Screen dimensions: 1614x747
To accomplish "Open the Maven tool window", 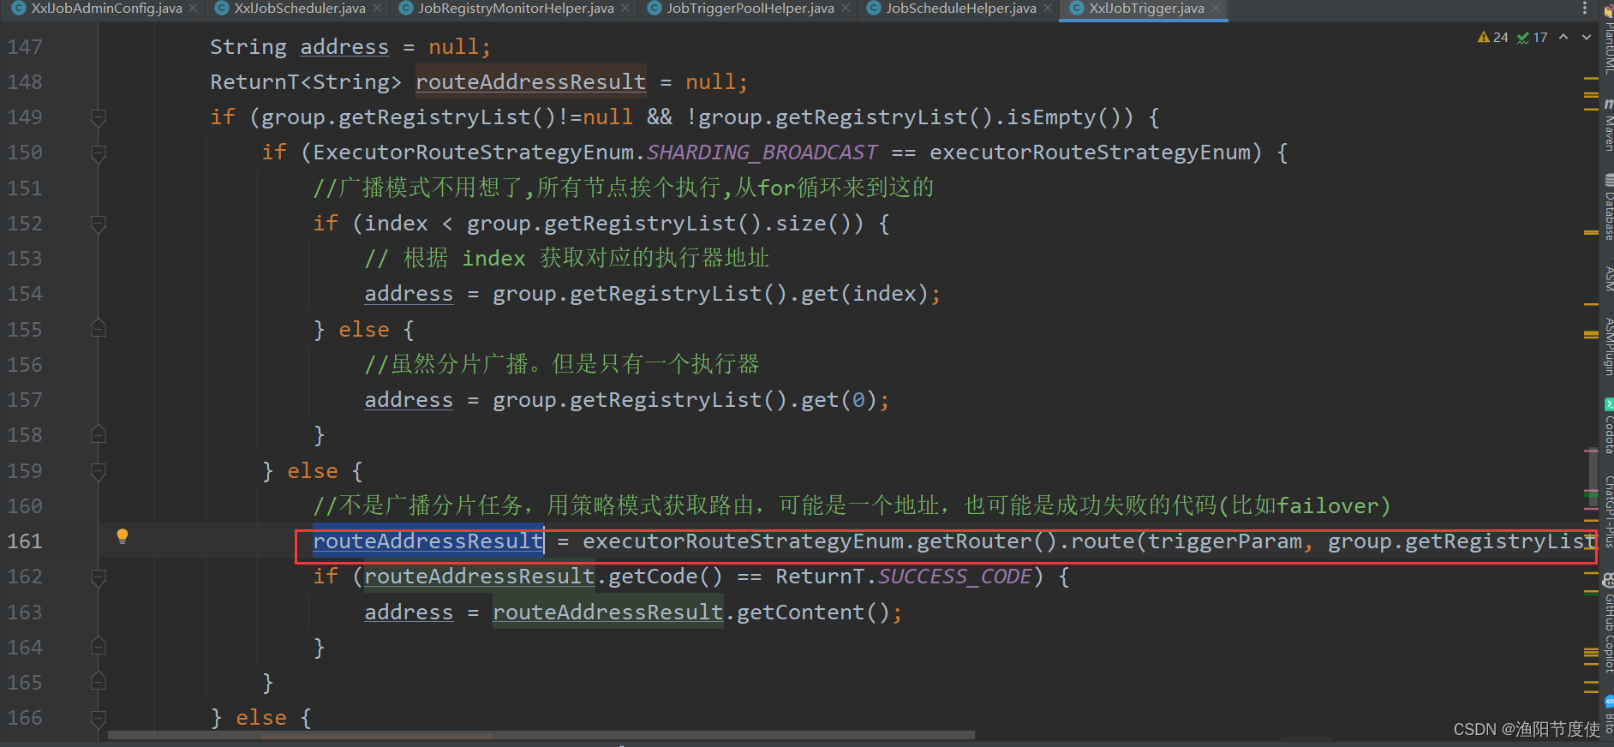I will pyautogui.click(x=1608, y=127).
